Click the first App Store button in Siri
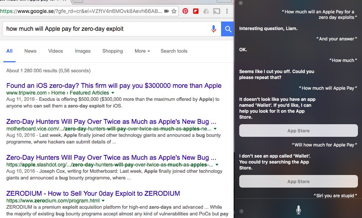Viewport: 362px width, 218px height. tap(298, 131)
